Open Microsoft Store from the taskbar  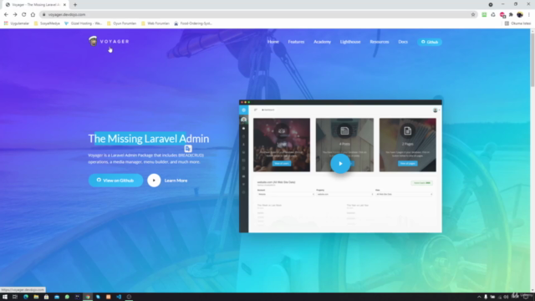pos(46,297)
